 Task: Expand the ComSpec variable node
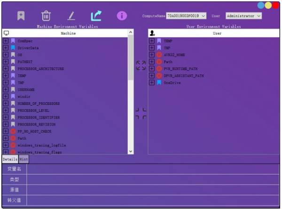[x=6, y=41]
